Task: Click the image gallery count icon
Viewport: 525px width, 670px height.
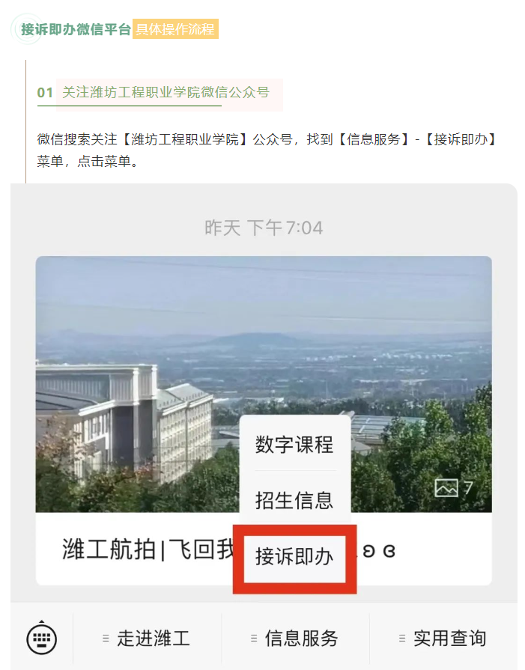Action: click(454, 487)
